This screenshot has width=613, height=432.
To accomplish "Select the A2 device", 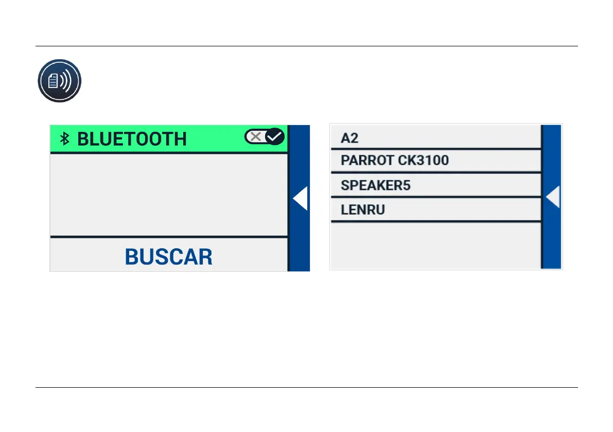I will click(x=349, y=139).
